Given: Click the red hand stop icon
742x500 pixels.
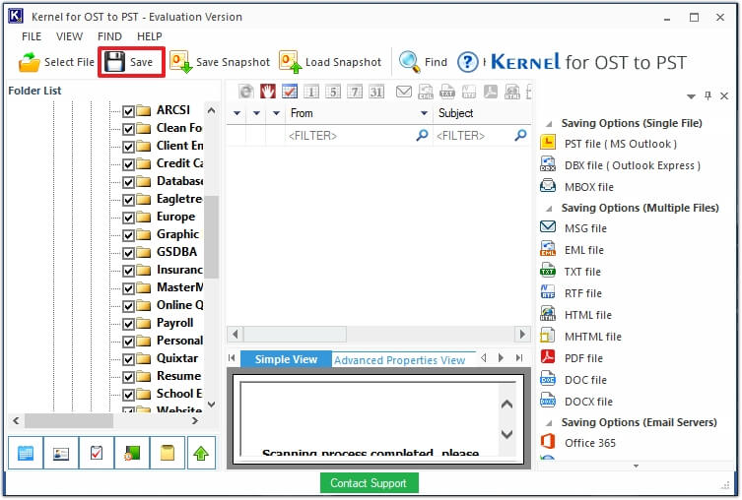Looking at the screenshot, I should coord(268,92).
